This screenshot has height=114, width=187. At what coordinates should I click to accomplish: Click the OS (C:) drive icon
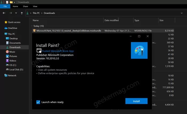[7, 65]
